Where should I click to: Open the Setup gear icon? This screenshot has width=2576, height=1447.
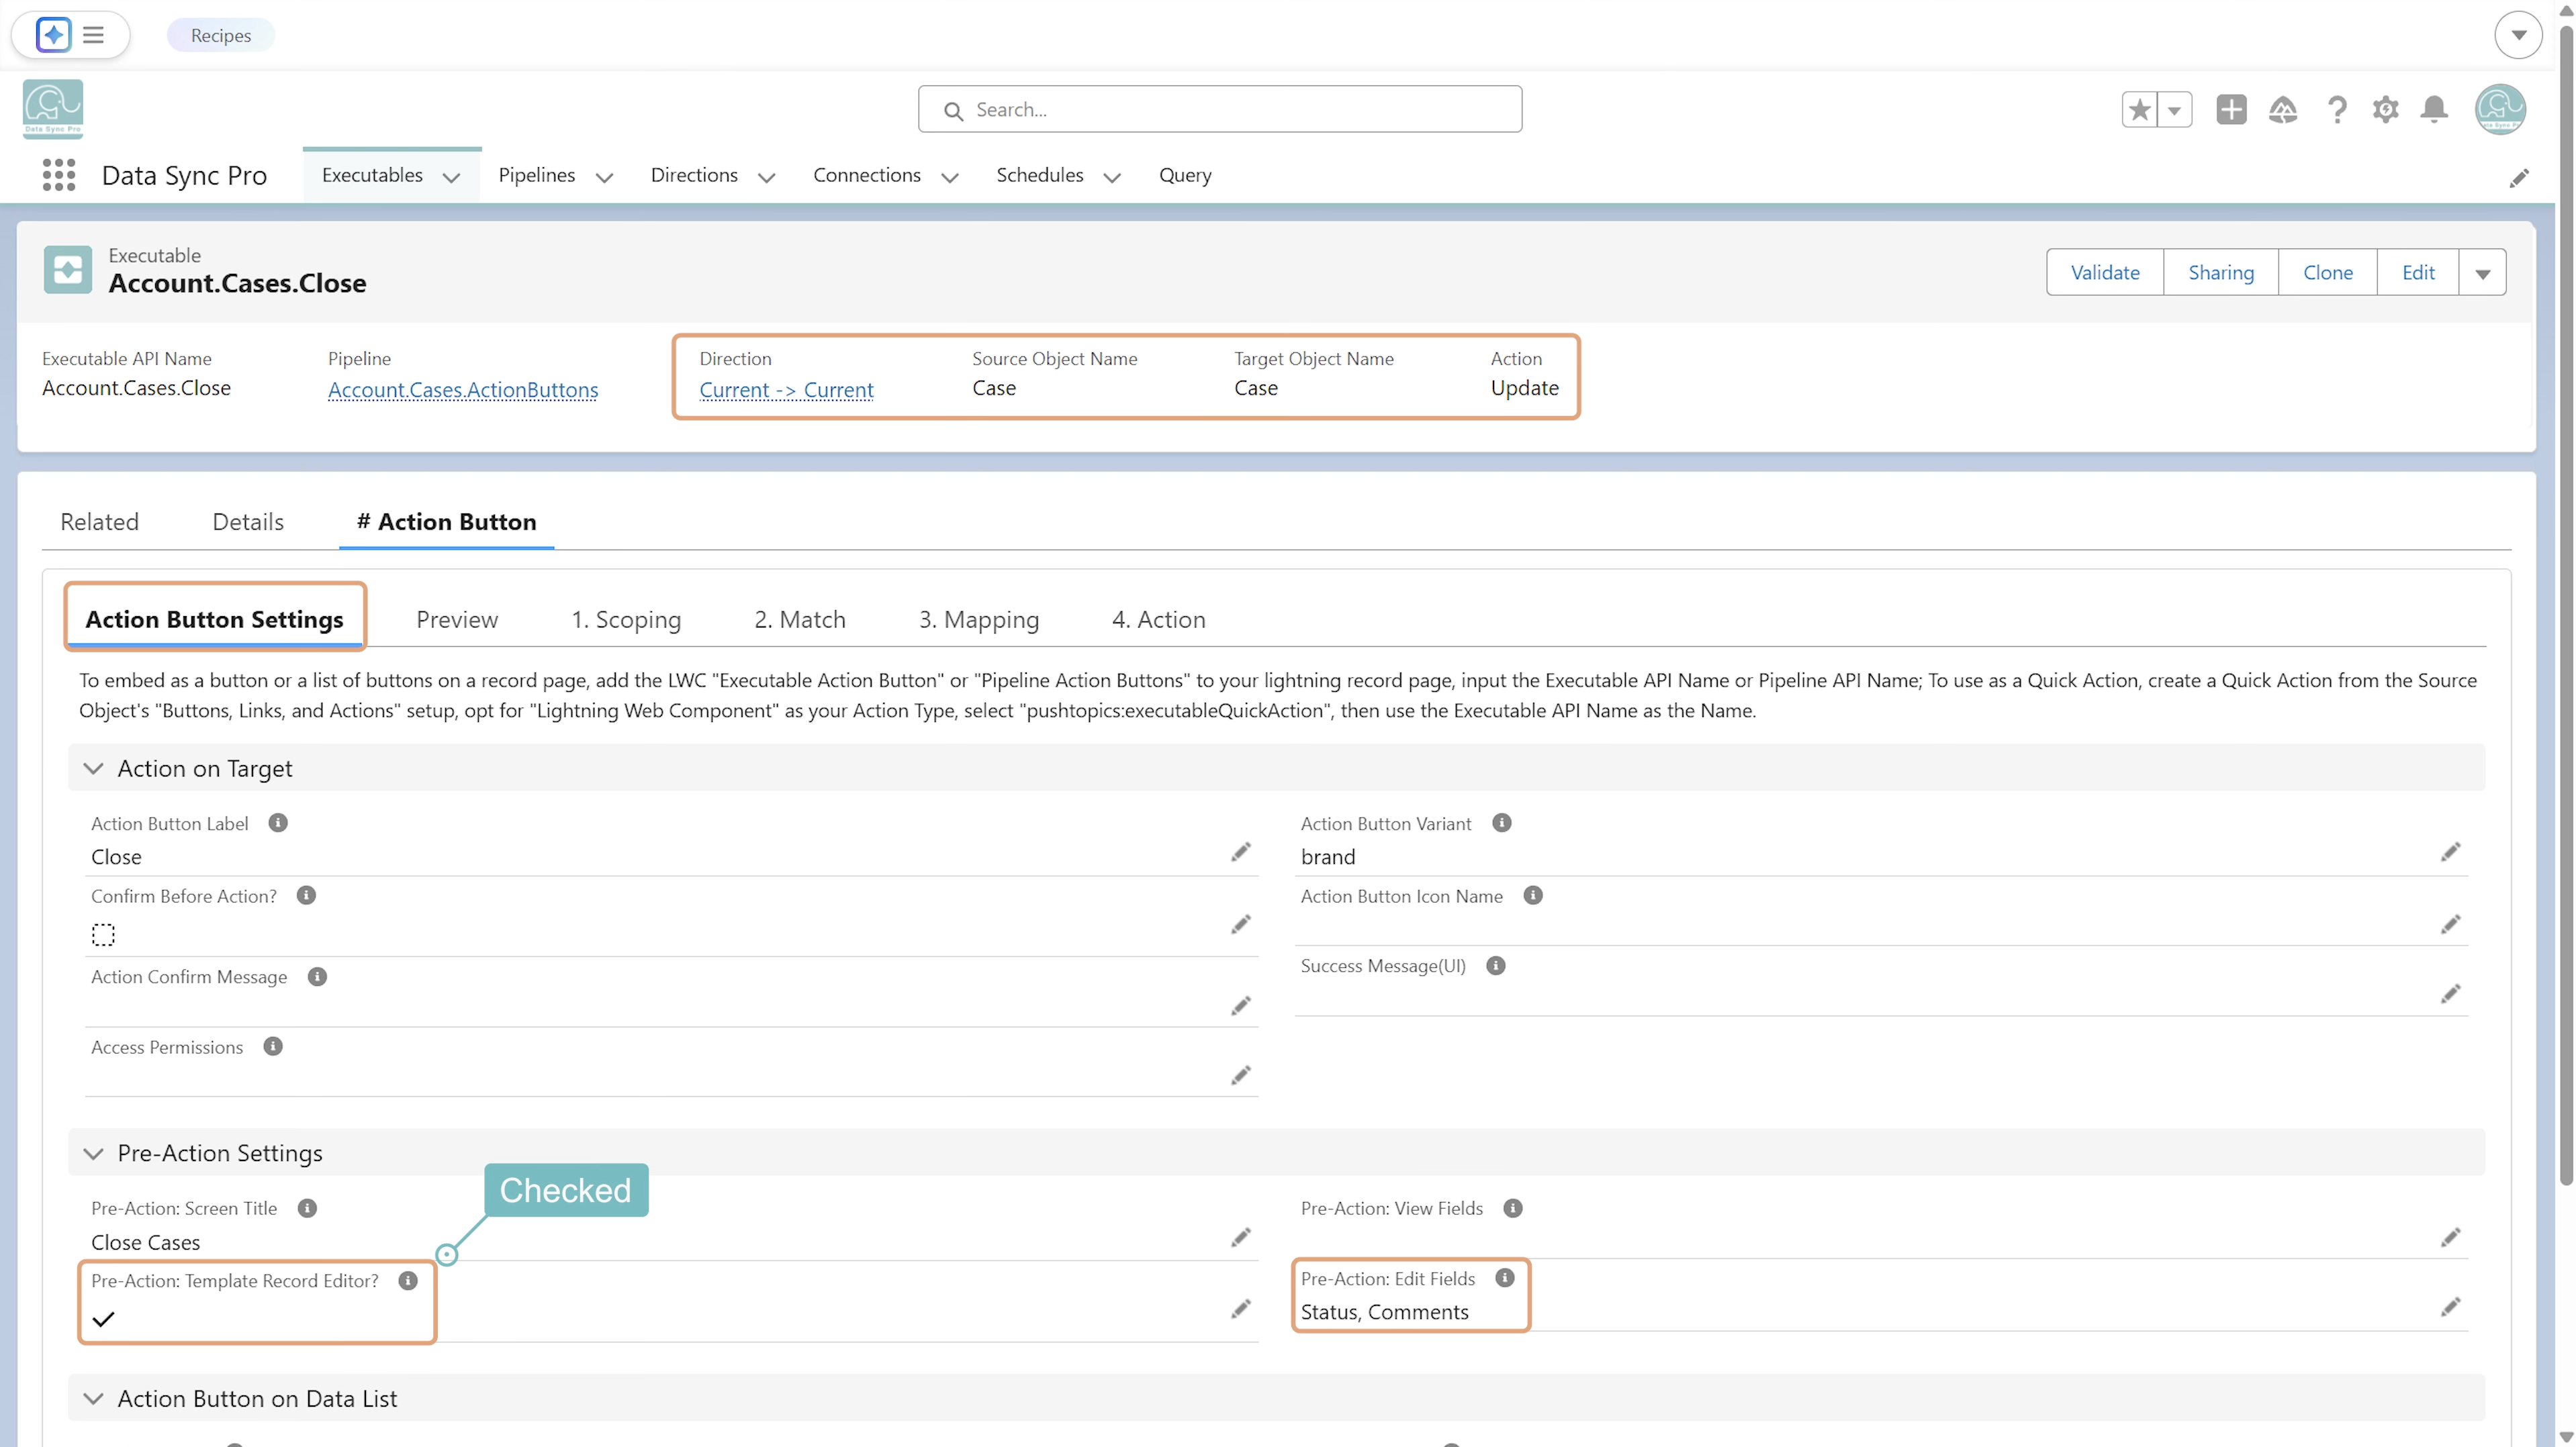[2385, 109]
